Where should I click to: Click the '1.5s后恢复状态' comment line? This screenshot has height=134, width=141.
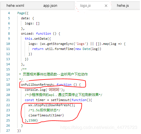click(44, 110)
